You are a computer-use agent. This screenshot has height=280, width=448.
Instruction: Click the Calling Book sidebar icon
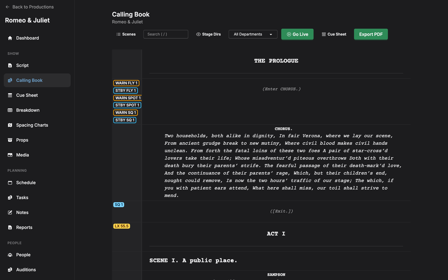click(x=10, y=80)
